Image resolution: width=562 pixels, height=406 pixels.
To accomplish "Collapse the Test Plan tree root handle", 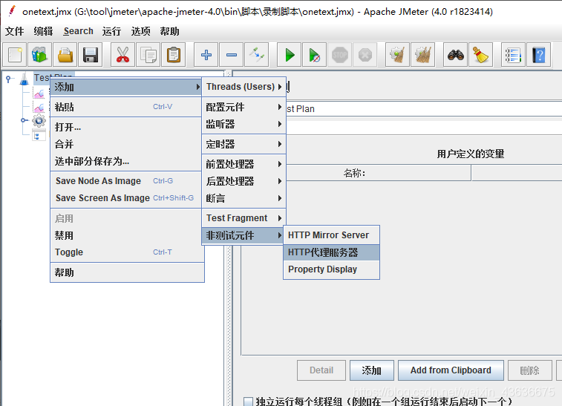I will [8, 79].
